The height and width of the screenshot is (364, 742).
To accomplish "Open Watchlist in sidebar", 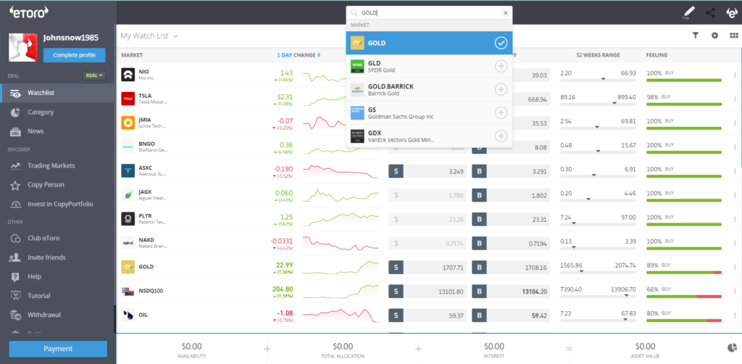I will click(x=57, y=94).
